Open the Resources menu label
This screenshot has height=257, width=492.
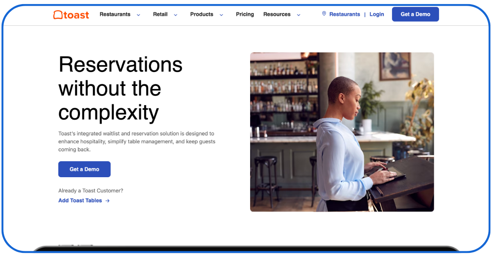point(277,14)
